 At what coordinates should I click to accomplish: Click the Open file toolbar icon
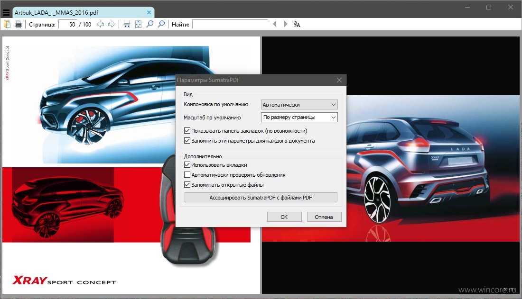[x=7, y=24]
